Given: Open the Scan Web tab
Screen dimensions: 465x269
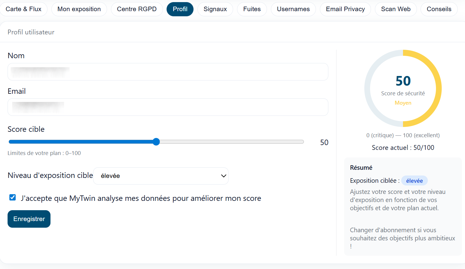Looking at the screenshot, I should [395, 9].
